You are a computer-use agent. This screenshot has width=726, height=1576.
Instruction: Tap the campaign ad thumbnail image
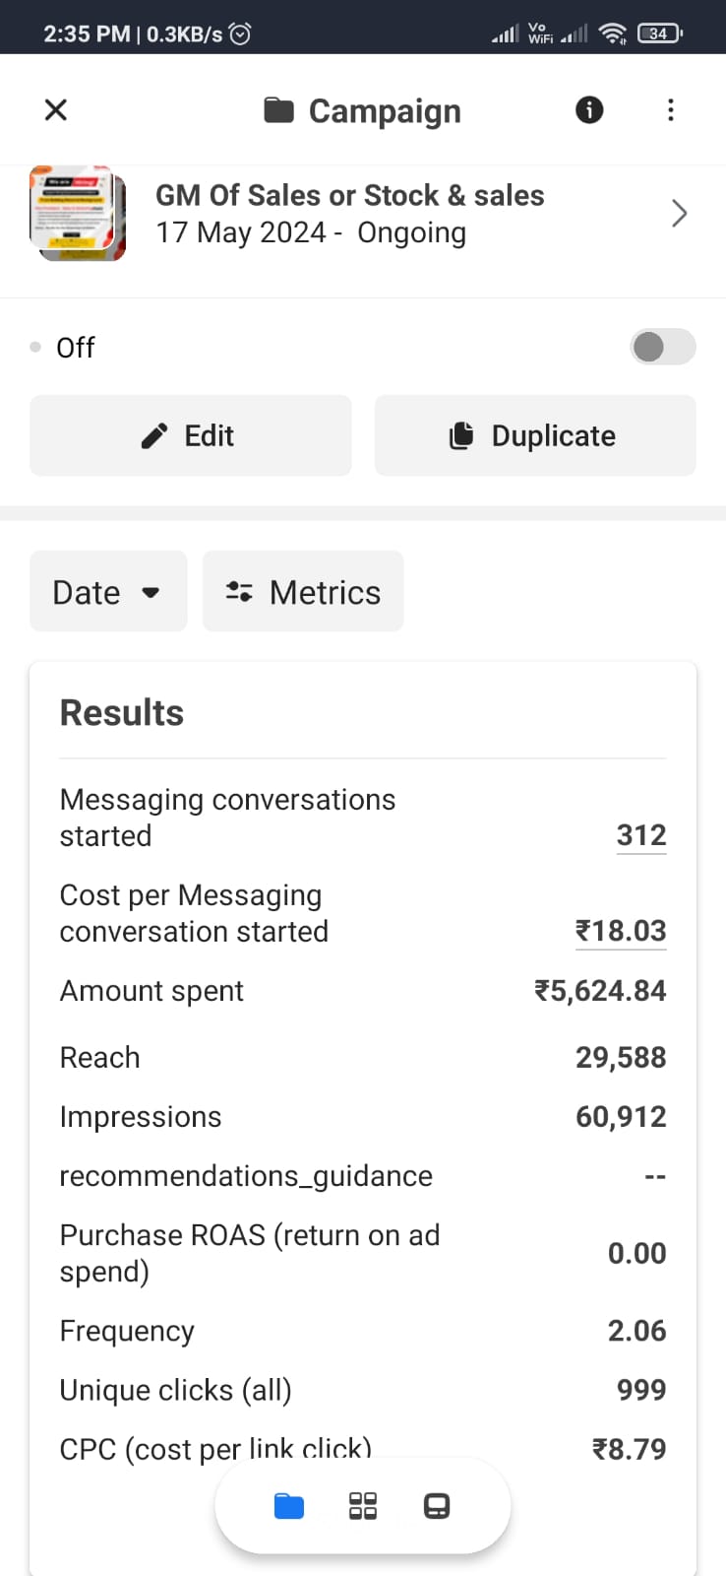pos(78,214)
